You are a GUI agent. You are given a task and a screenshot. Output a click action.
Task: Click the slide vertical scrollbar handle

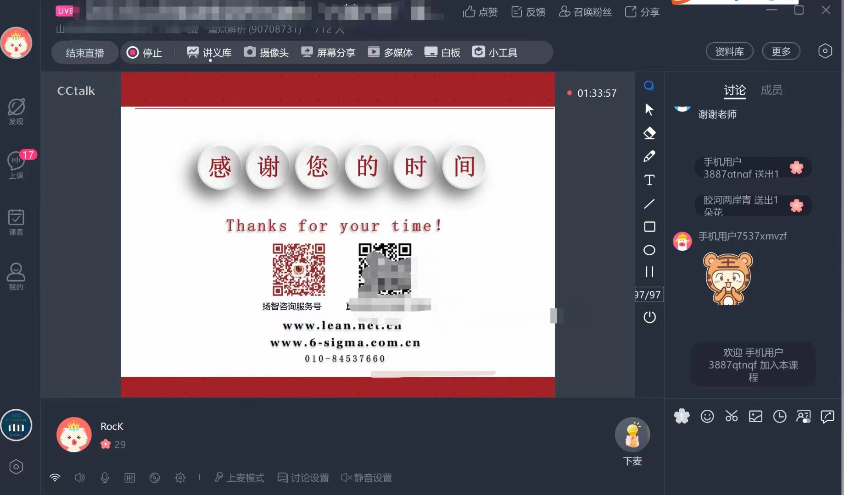click(x=554, y=315)
